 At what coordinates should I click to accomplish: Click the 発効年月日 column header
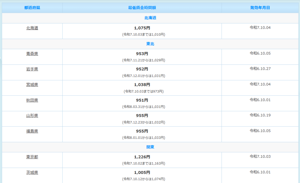[x=260, y=8]
